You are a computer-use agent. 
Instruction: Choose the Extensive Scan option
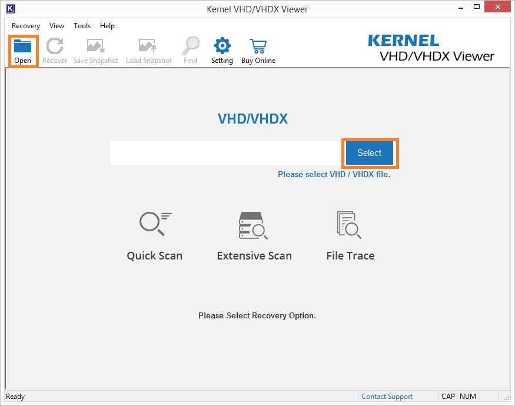(254, 237)
